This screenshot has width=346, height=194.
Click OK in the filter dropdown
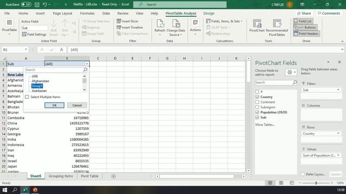tap(54, 105)
